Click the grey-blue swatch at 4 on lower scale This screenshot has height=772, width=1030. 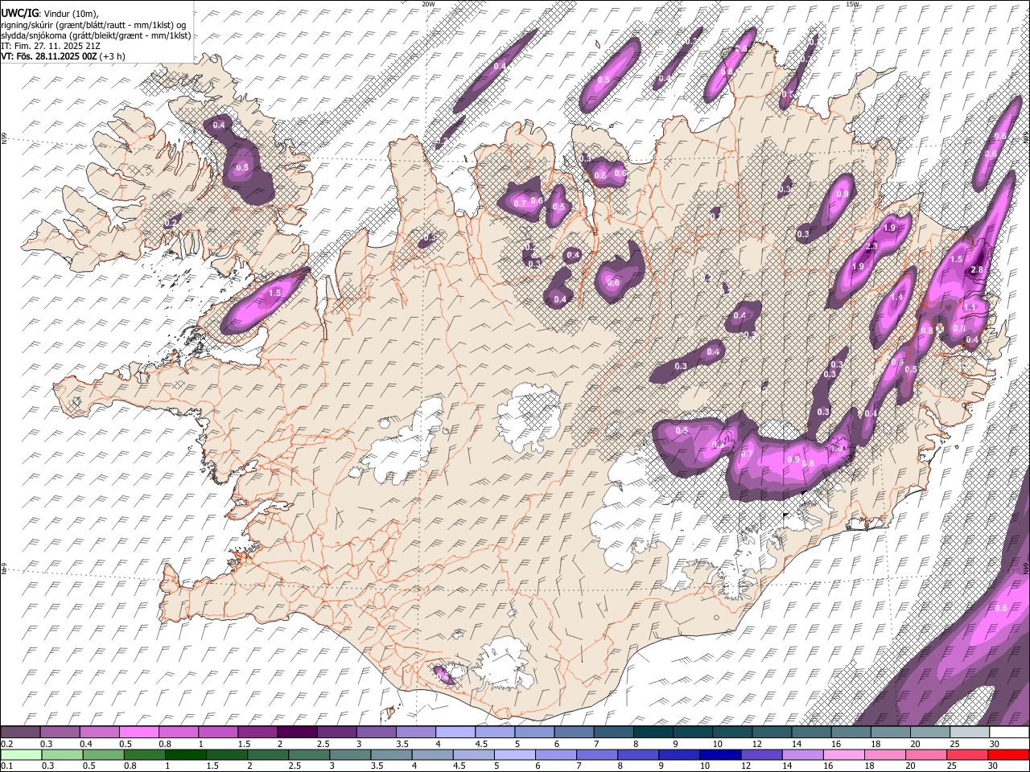(432, 755)
